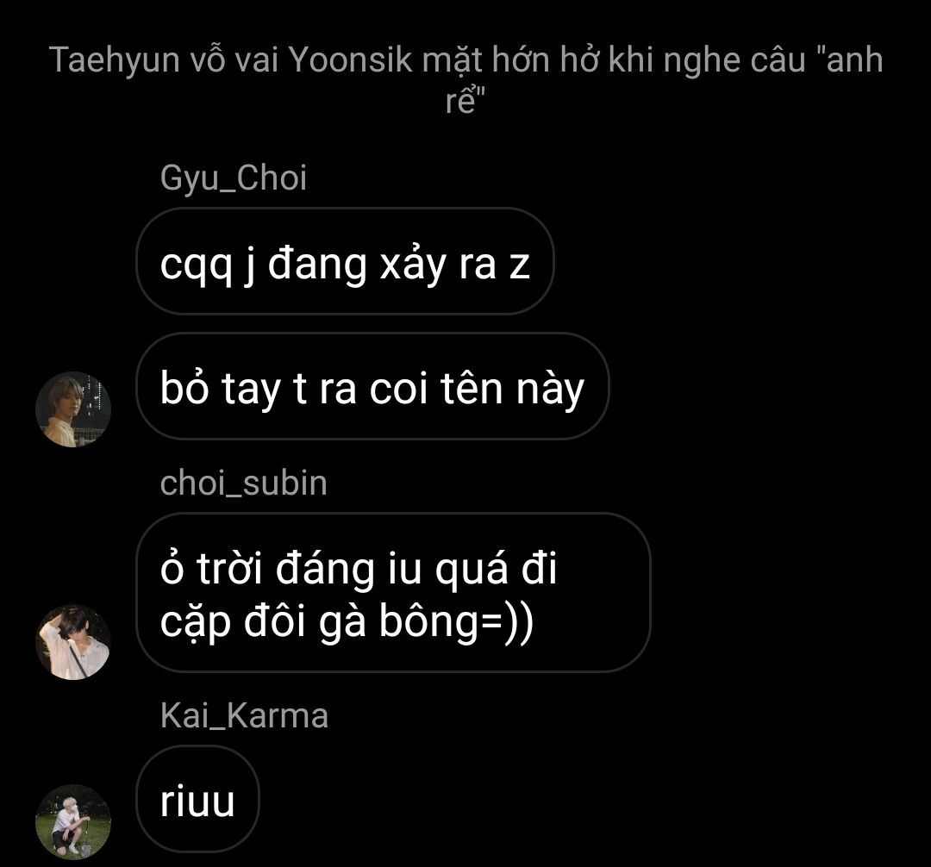The width and height of the screenshot is (931, 867).
Task: Select the Kai_Karma sender name
Action: click(244, 715)
